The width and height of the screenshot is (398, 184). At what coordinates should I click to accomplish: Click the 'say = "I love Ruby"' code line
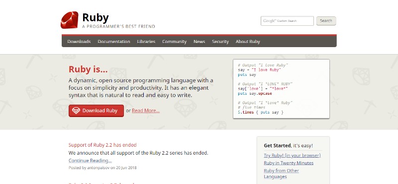(x=259, y=70)
